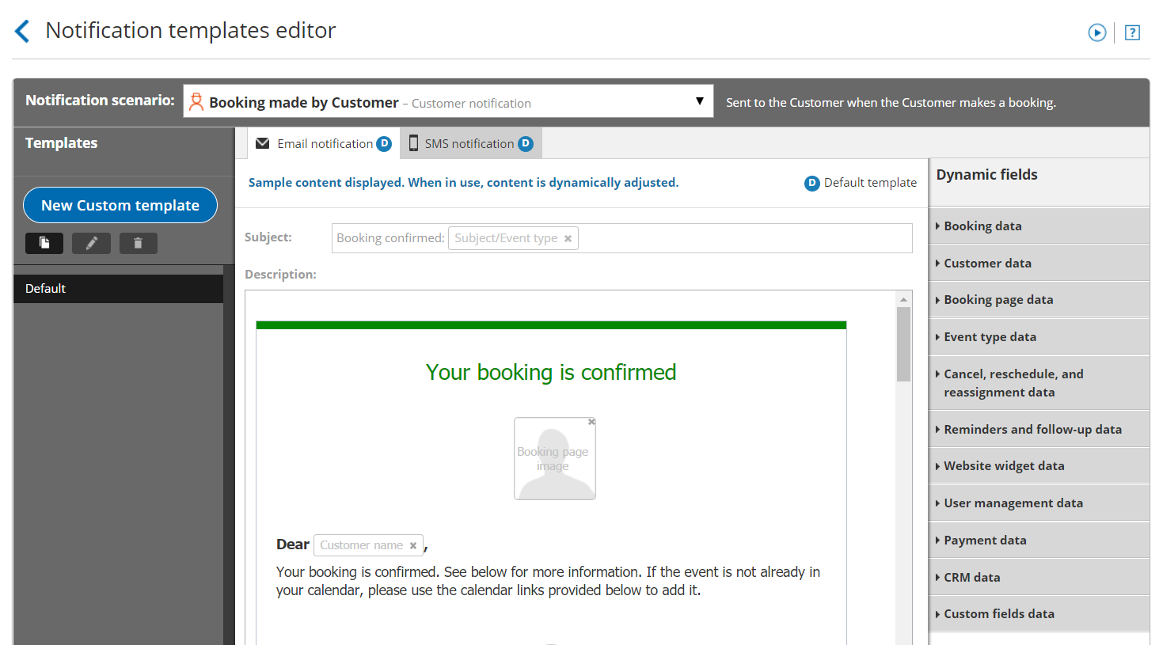Select the Default template in list
This screenshot has width=1159, height=645.
tap(118, 289)
